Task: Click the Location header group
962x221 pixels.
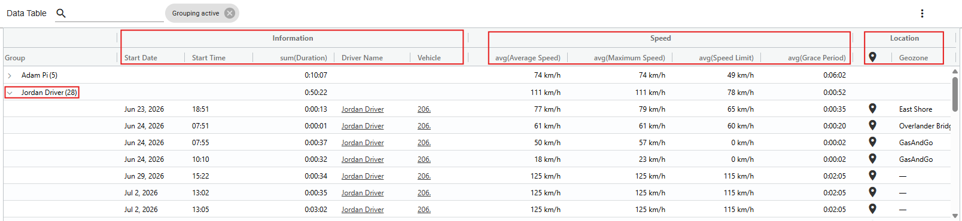Action: pyautogui.click(x=904, y=38)
